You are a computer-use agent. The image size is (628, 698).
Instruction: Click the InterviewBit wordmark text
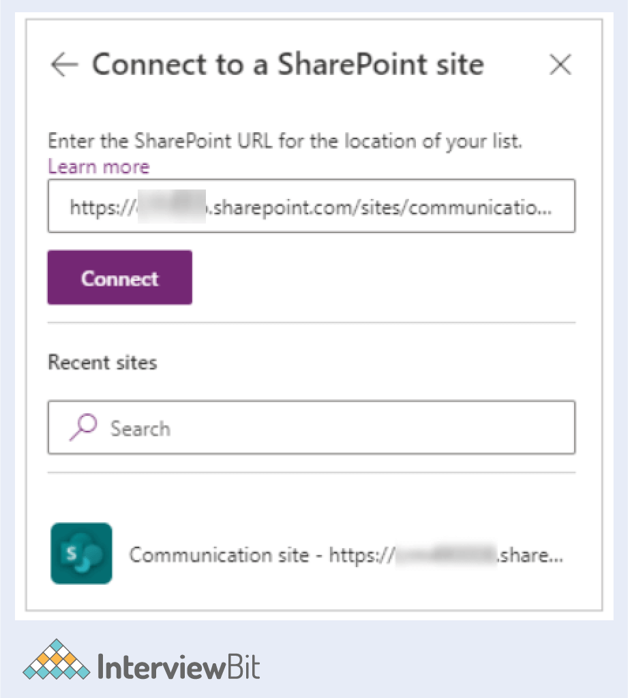click(179, 667)
